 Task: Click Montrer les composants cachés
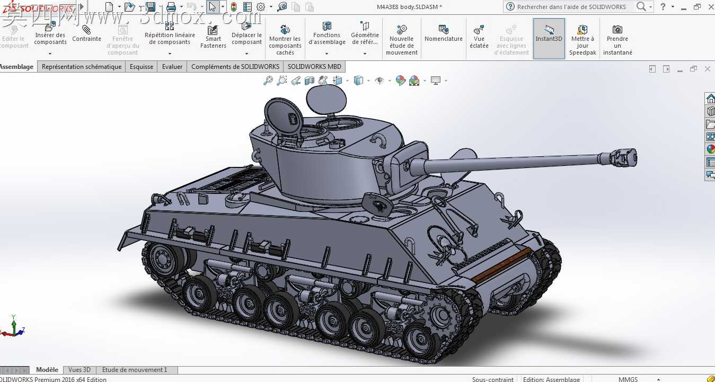[285, 39]
